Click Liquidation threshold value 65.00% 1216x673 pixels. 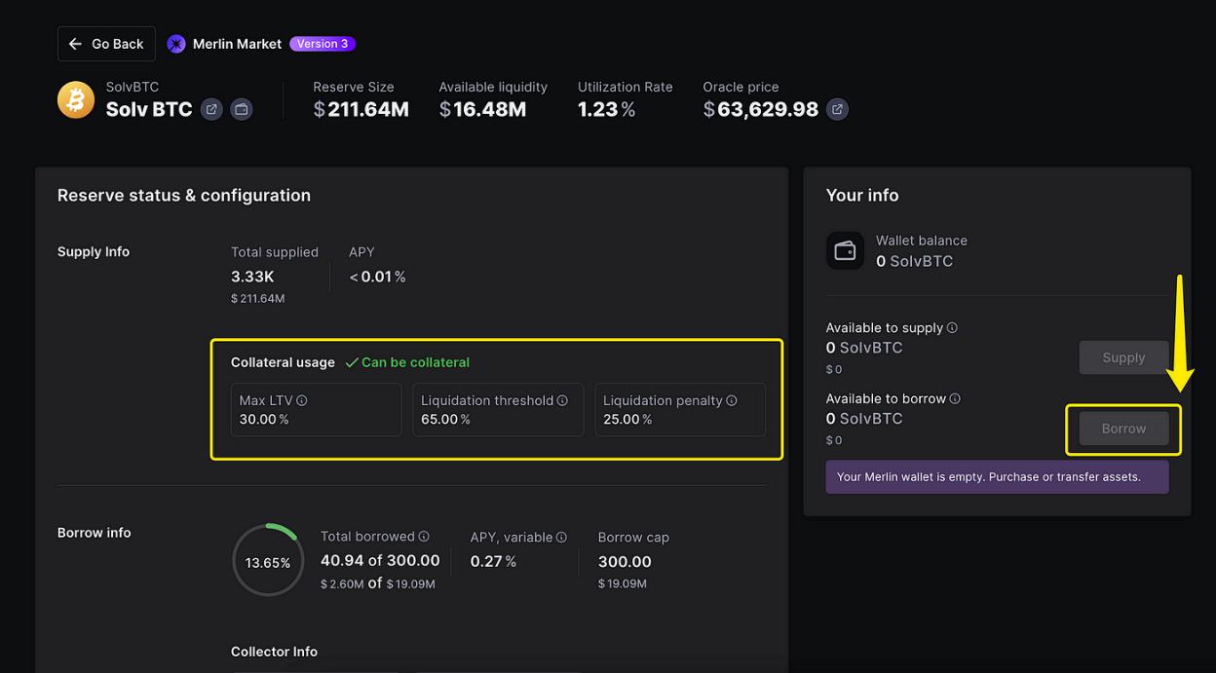(446, 420)
